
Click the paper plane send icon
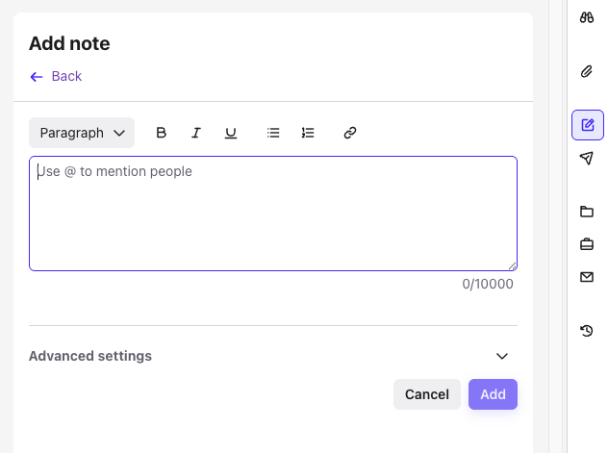pos(587,158)
